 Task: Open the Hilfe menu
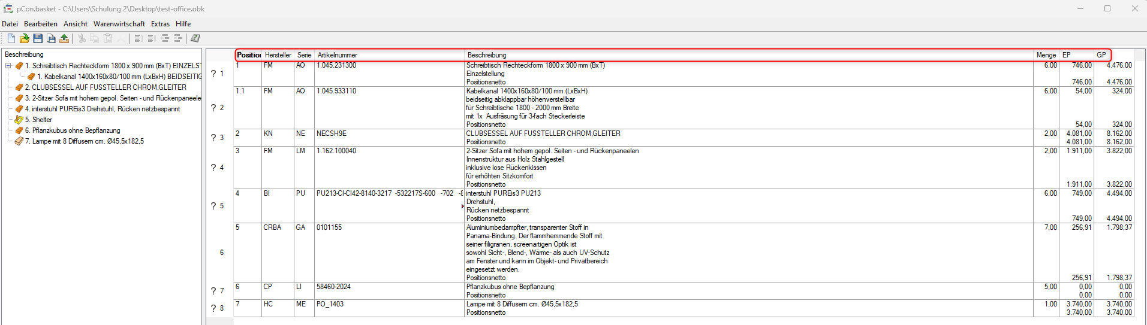(x=183, y=24)
